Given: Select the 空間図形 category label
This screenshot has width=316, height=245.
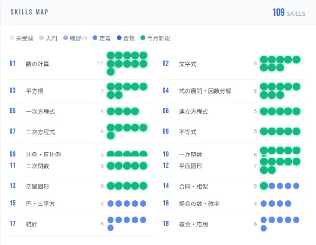Looking at the screenshot, I should click(38, 186).
